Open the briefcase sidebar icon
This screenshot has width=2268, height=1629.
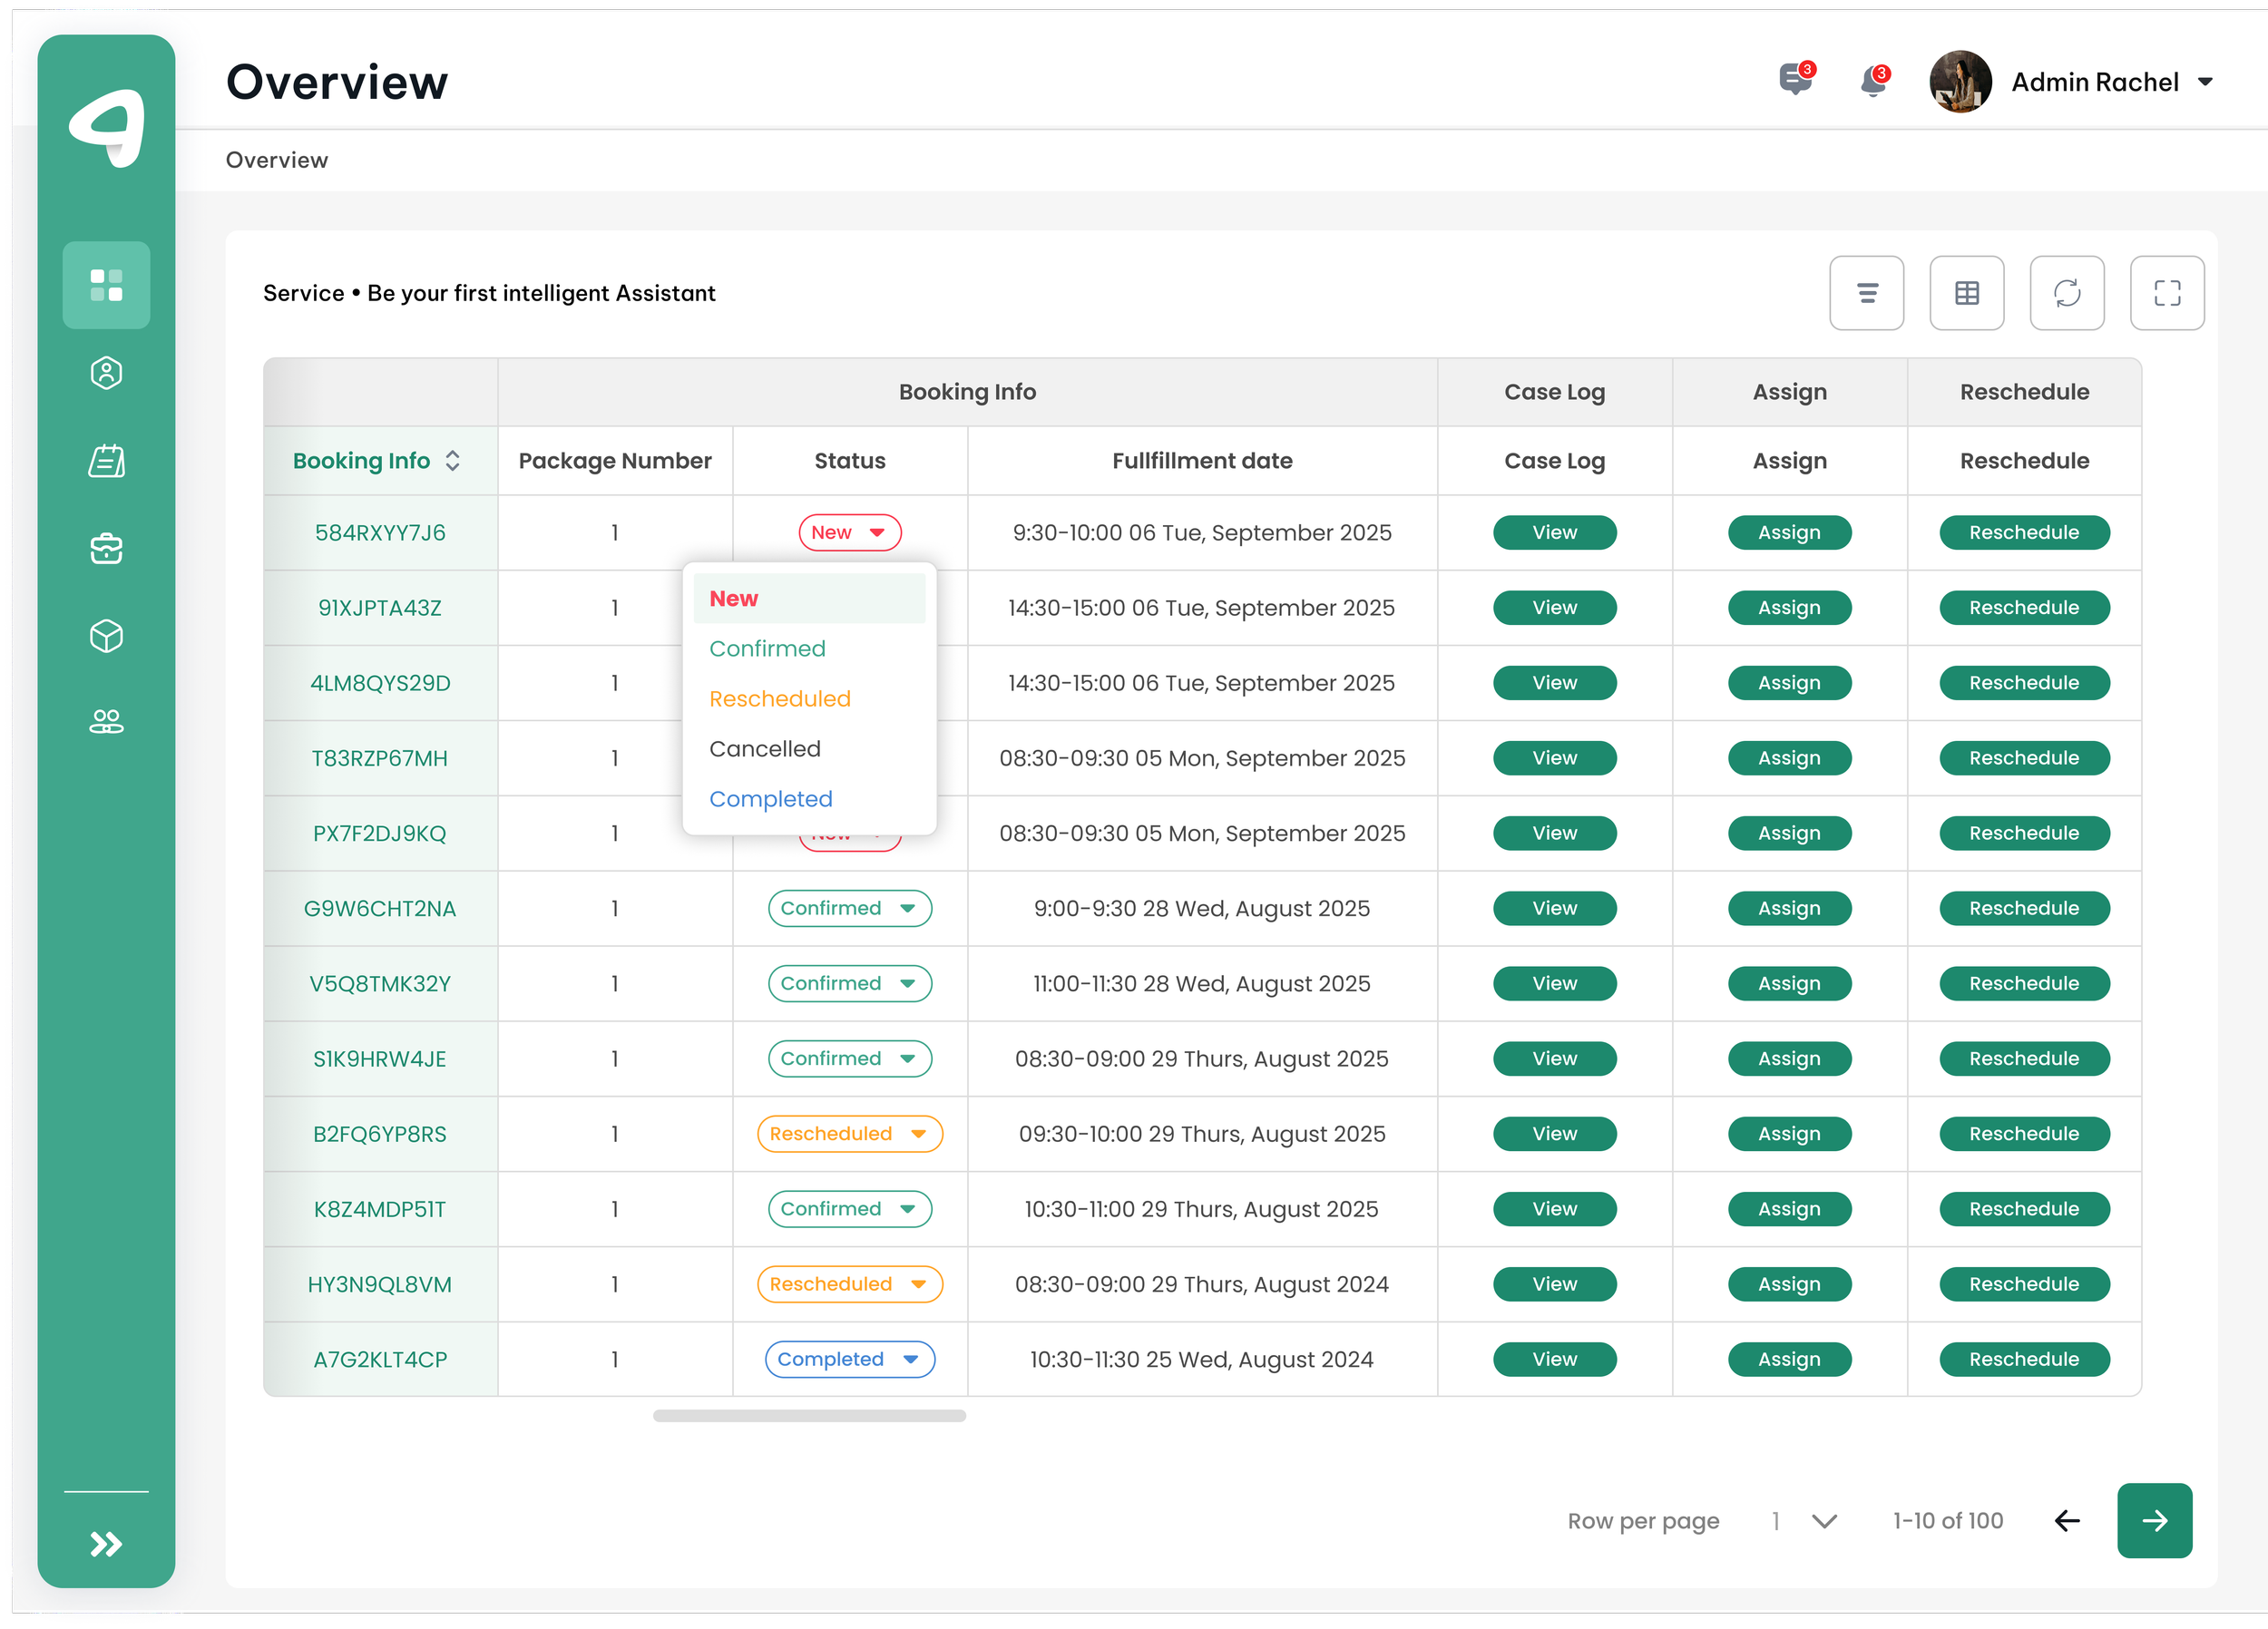pos(106,548)
